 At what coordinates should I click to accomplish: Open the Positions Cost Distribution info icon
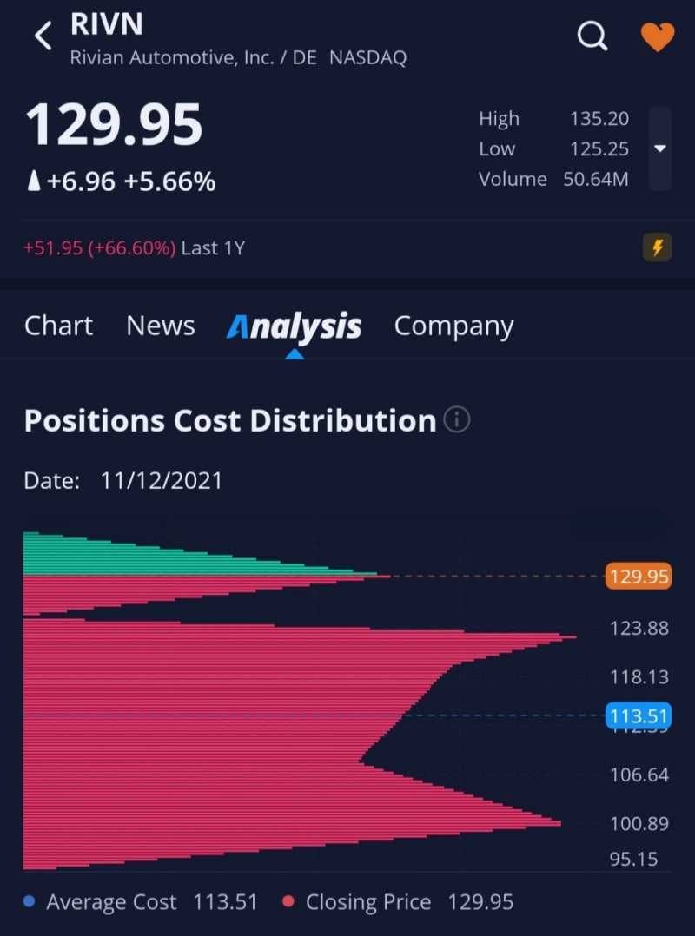point(457,419)
